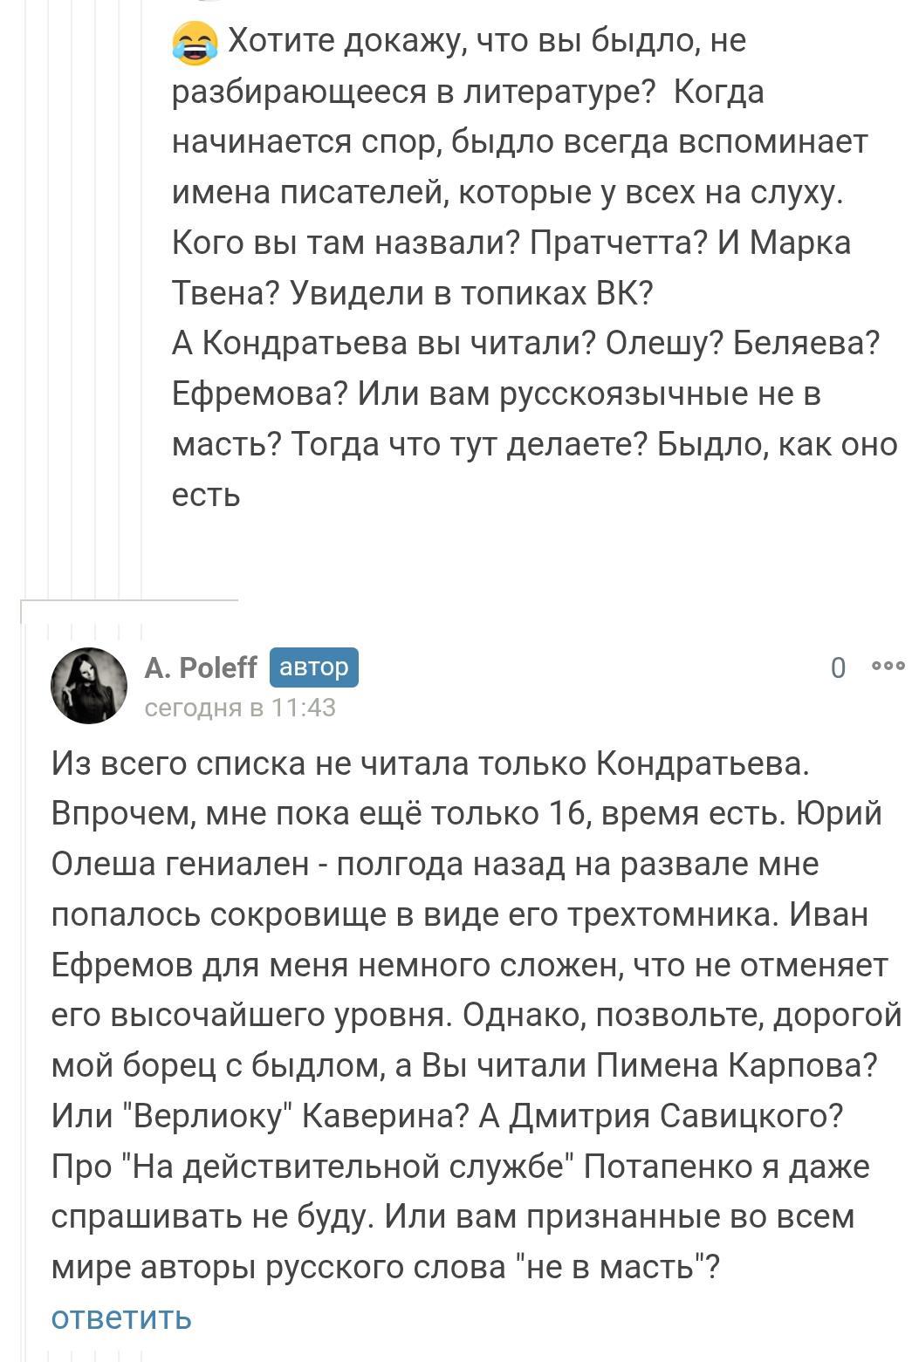Click the words "Увидели в топиках ВК?"

[471, 293]
